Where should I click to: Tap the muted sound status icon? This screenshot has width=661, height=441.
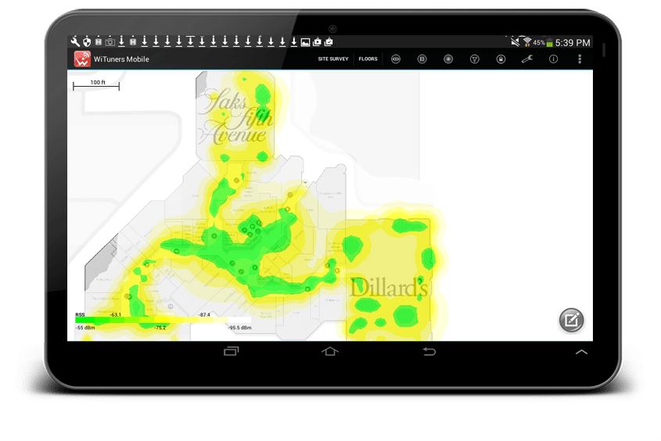tap(516, 41)
